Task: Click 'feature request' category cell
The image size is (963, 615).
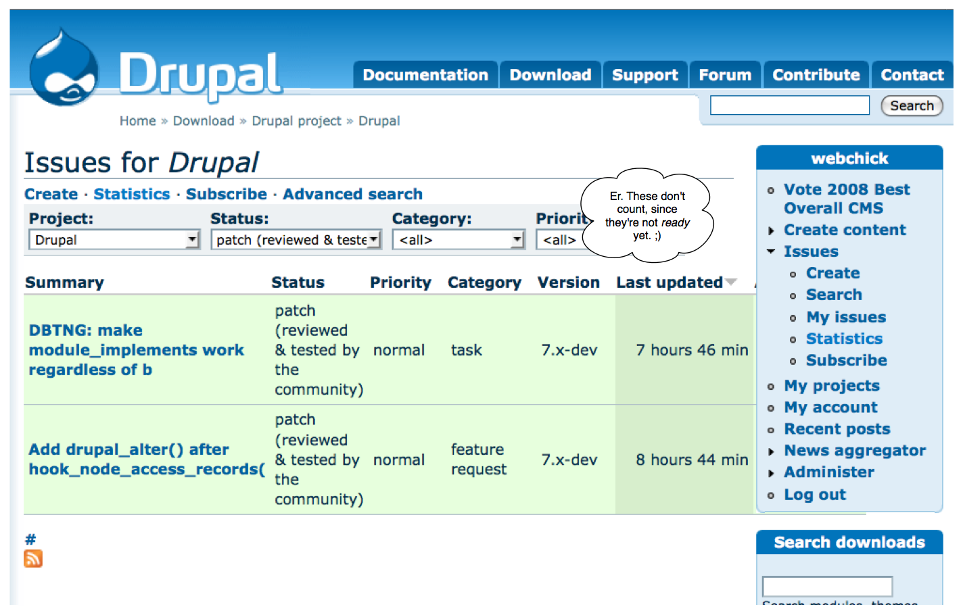Action: (479, 460)
